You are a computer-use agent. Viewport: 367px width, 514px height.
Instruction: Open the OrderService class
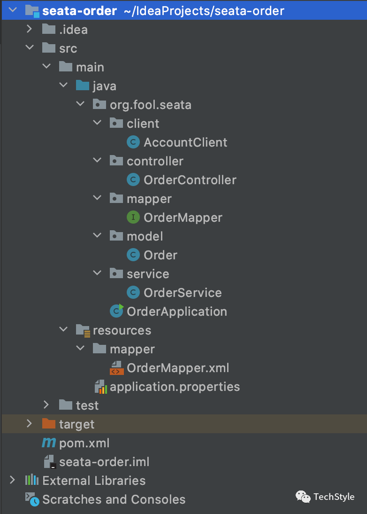click(x=183, y=293)
